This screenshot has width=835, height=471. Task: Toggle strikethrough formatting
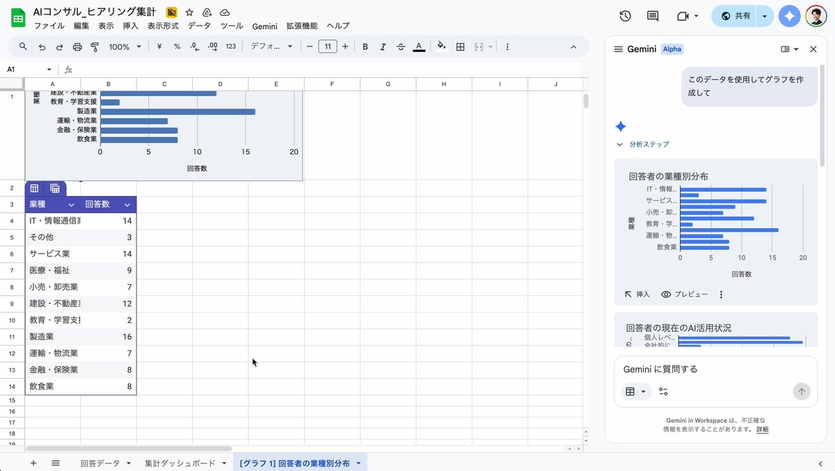tap(400, 47)
